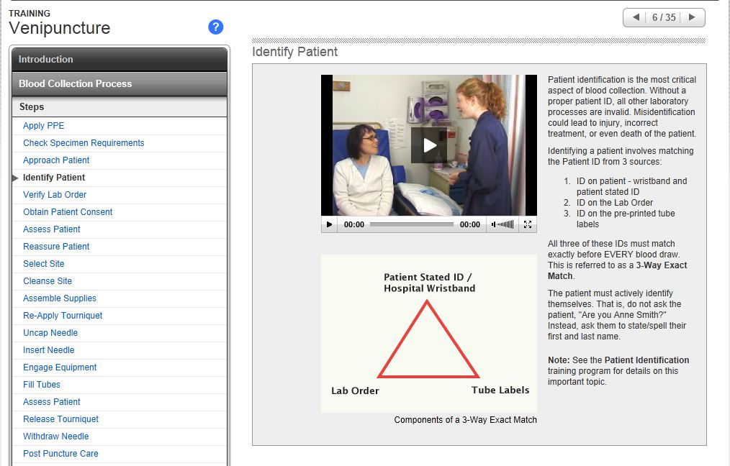The height and width of the screenshot is (466, 730).
Task: Go to previous page arrow
Action: (636, 18)
